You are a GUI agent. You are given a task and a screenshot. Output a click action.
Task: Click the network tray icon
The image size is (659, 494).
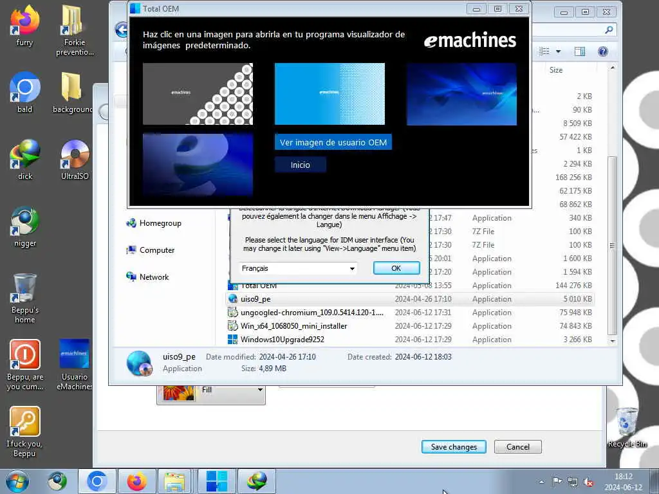coord(572,482)
